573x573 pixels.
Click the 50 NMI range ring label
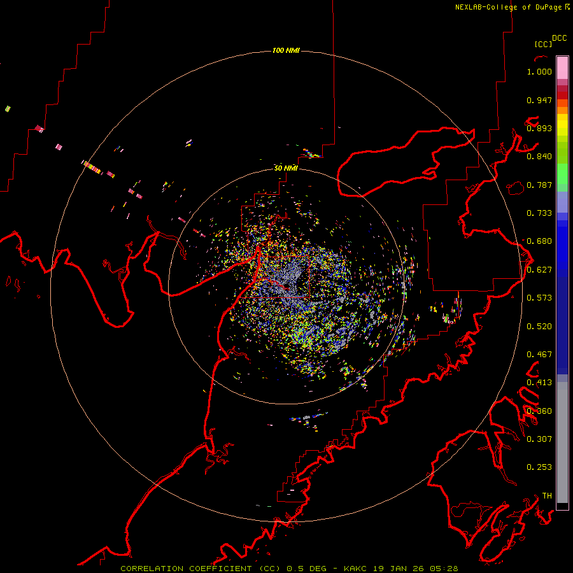[286, 168]
